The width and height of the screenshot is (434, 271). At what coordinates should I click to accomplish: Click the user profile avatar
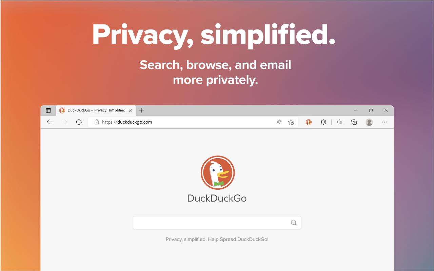[369, 122]
